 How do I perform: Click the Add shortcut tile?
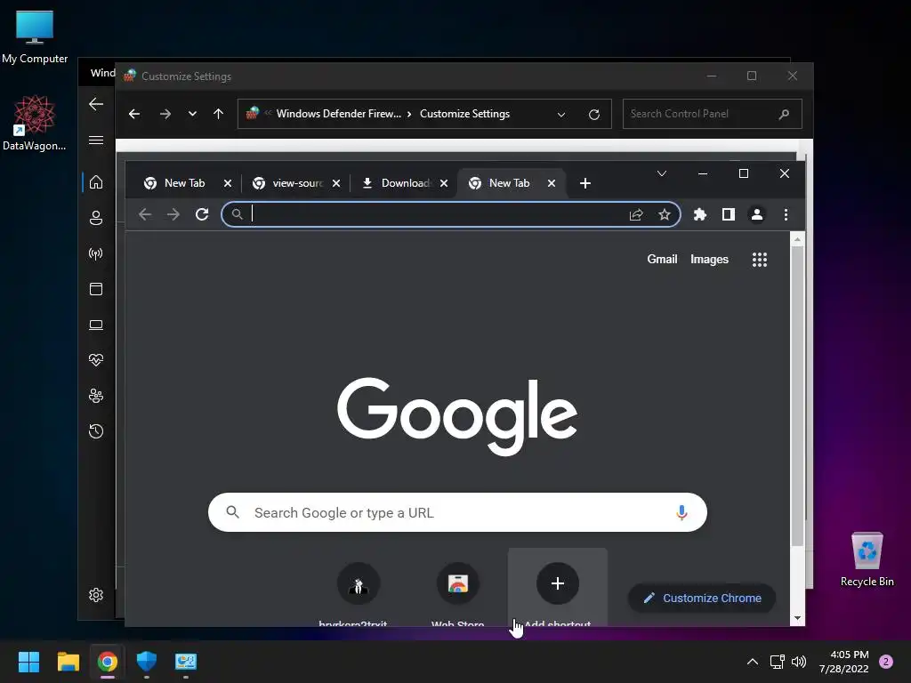point(558,588)
